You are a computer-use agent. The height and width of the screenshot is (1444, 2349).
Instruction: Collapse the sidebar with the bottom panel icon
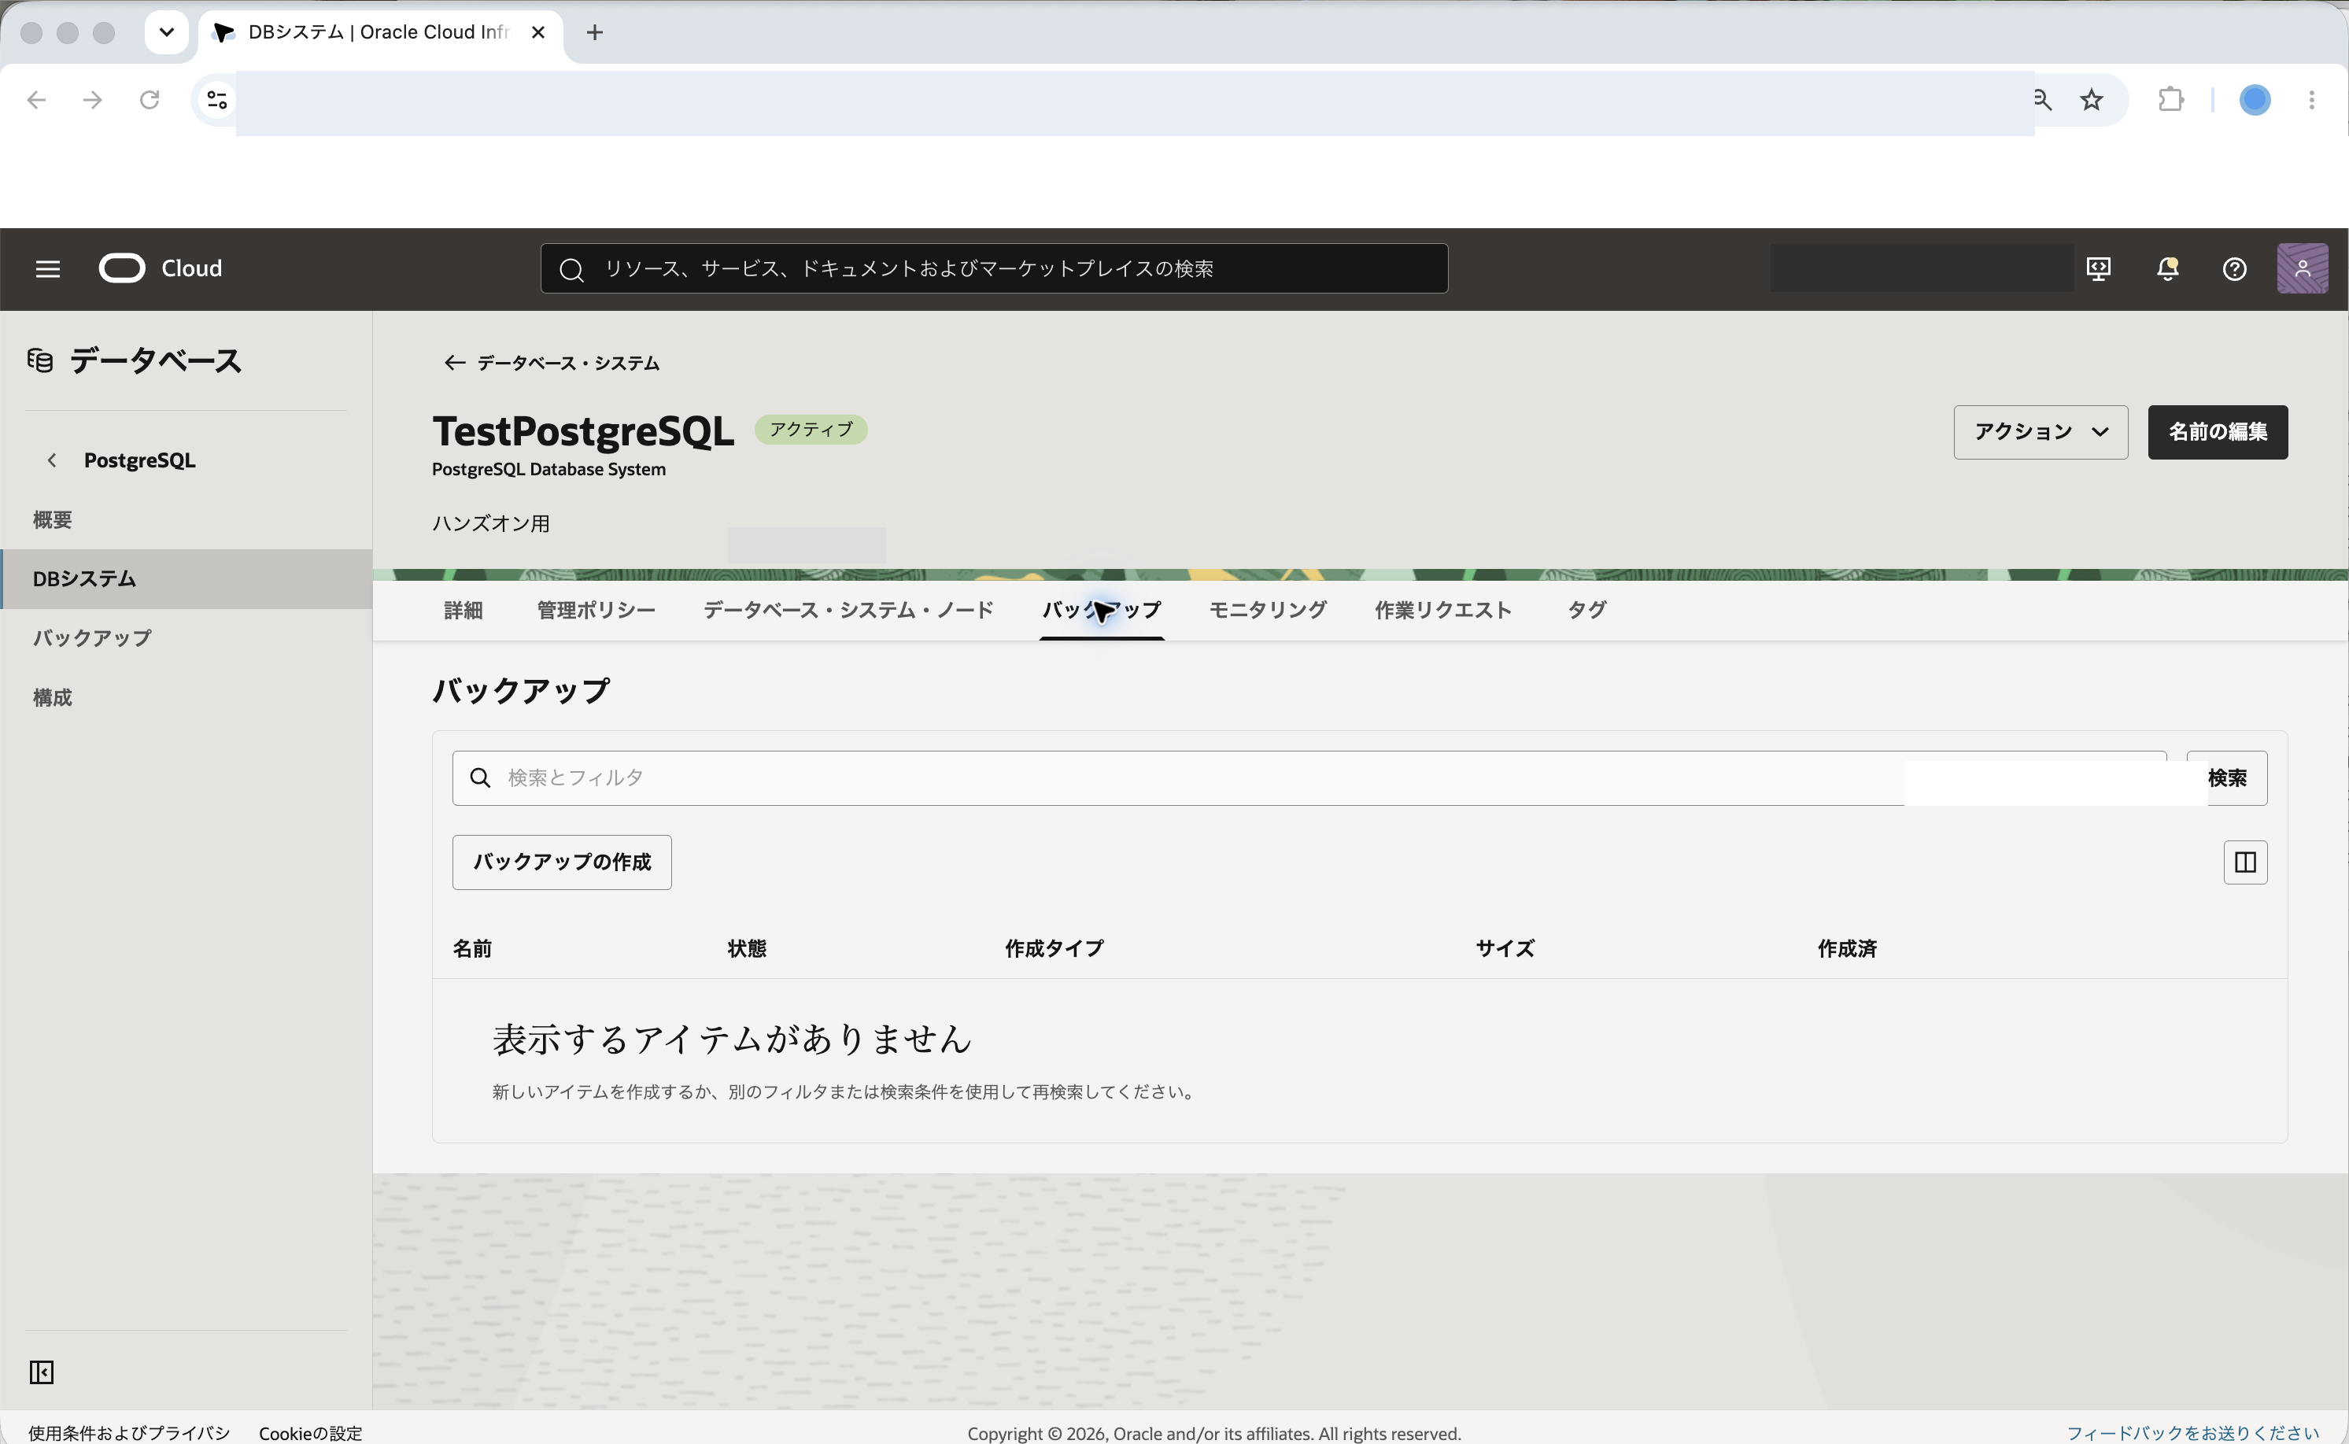[41, 1372]
